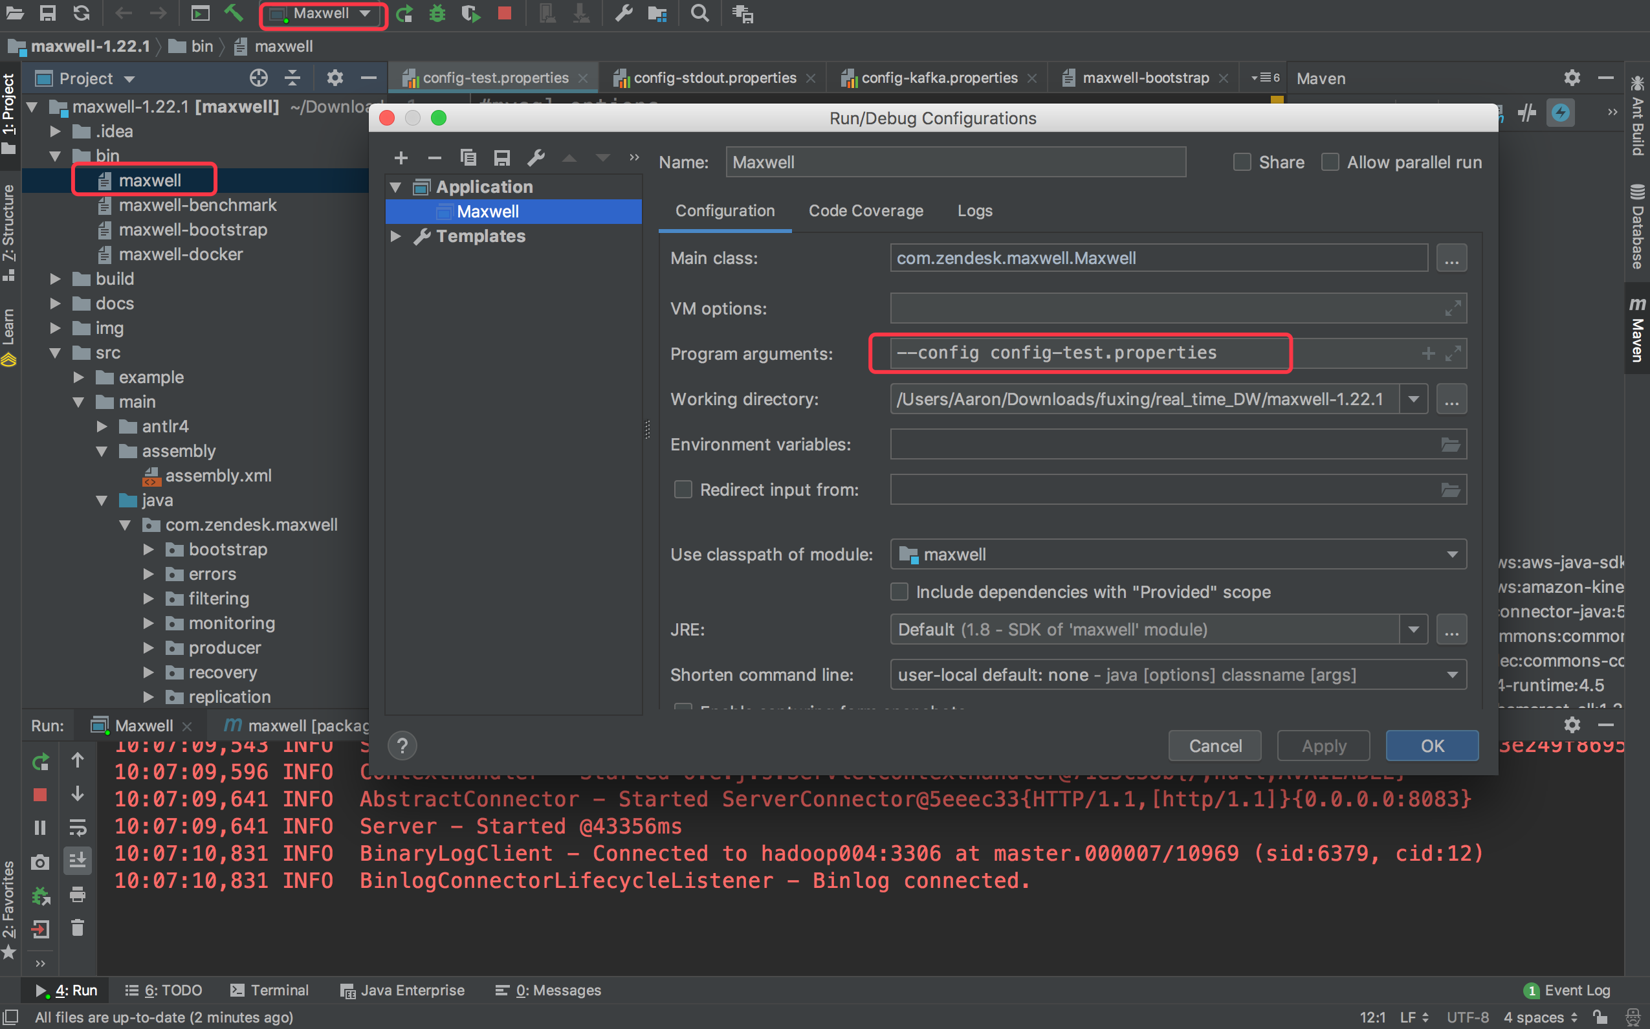Click the Search Everywhere magnifier icon
This screenshot has width=1650, height=1029.
point(699,14)
